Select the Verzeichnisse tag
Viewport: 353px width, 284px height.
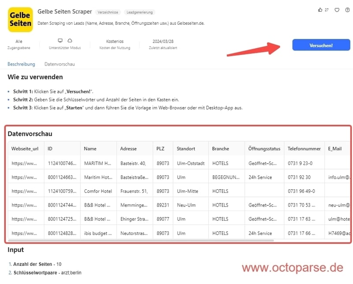(108, 12)
